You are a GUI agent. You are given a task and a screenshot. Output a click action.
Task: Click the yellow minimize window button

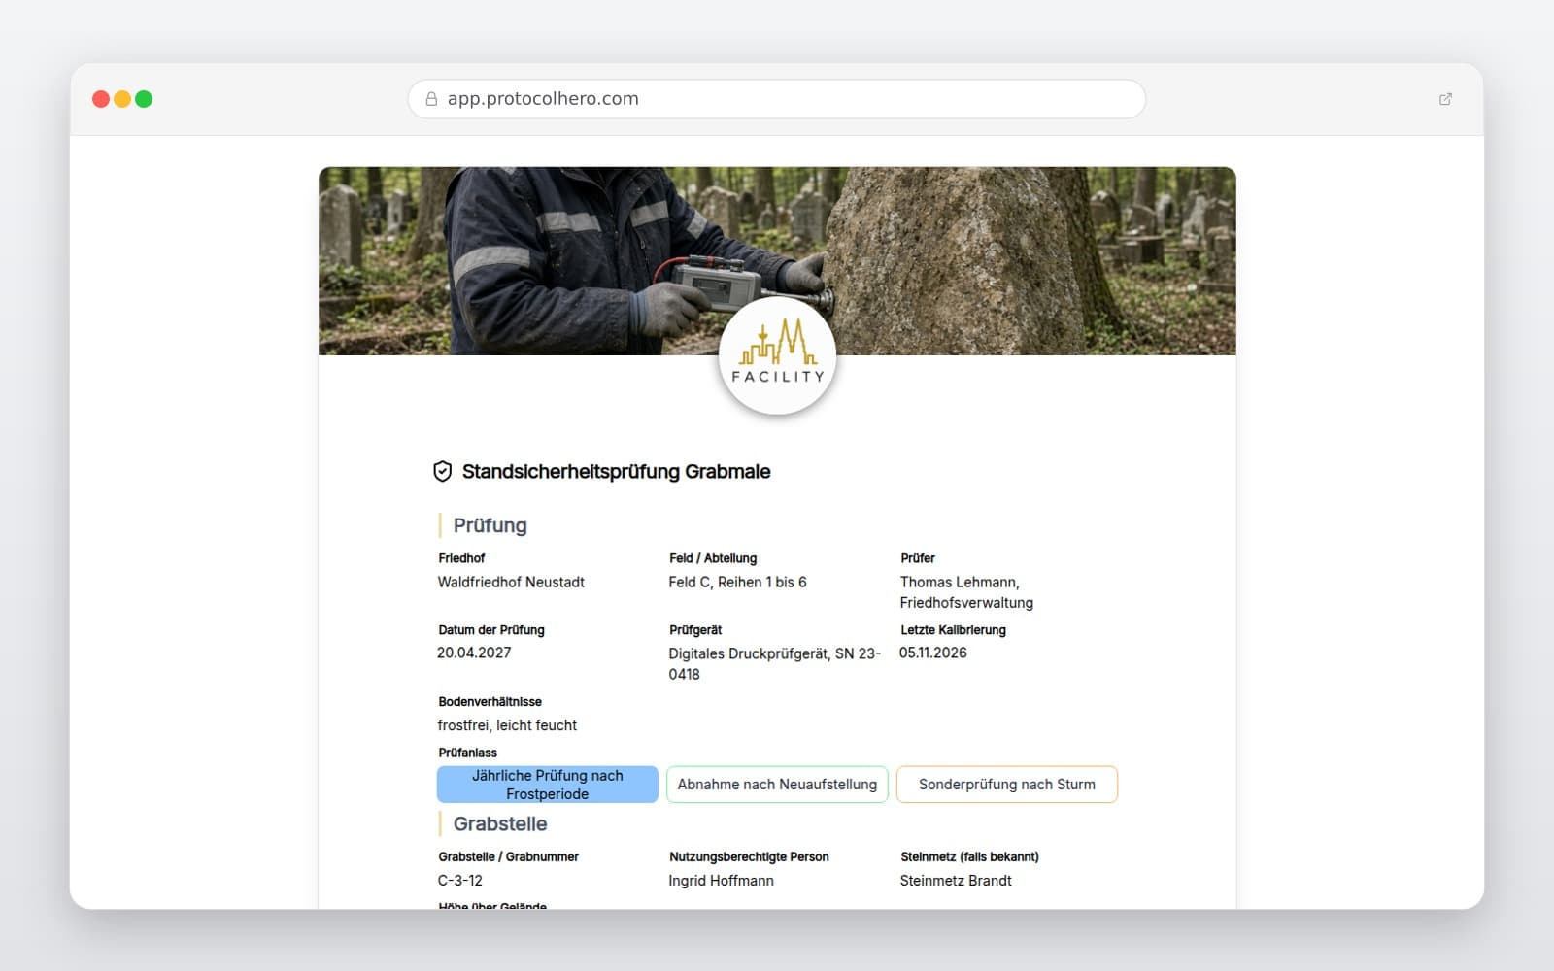pos(122,99)
